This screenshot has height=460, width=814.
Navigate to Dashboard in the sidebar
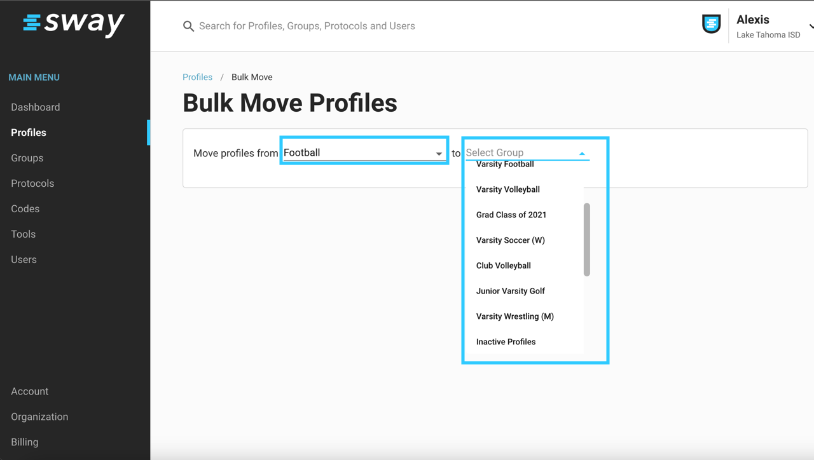coord(35,107)
